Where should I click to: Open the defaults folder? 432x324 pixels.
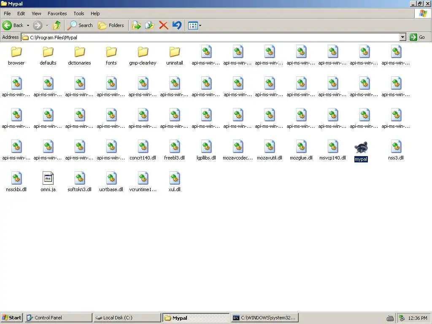pyautogui.click(x=48, y=52)
